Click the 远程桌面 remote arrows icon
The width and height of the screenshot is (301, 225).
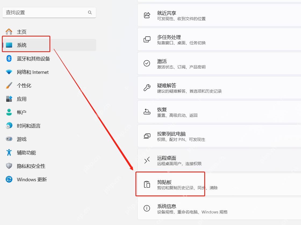(147, 160)
